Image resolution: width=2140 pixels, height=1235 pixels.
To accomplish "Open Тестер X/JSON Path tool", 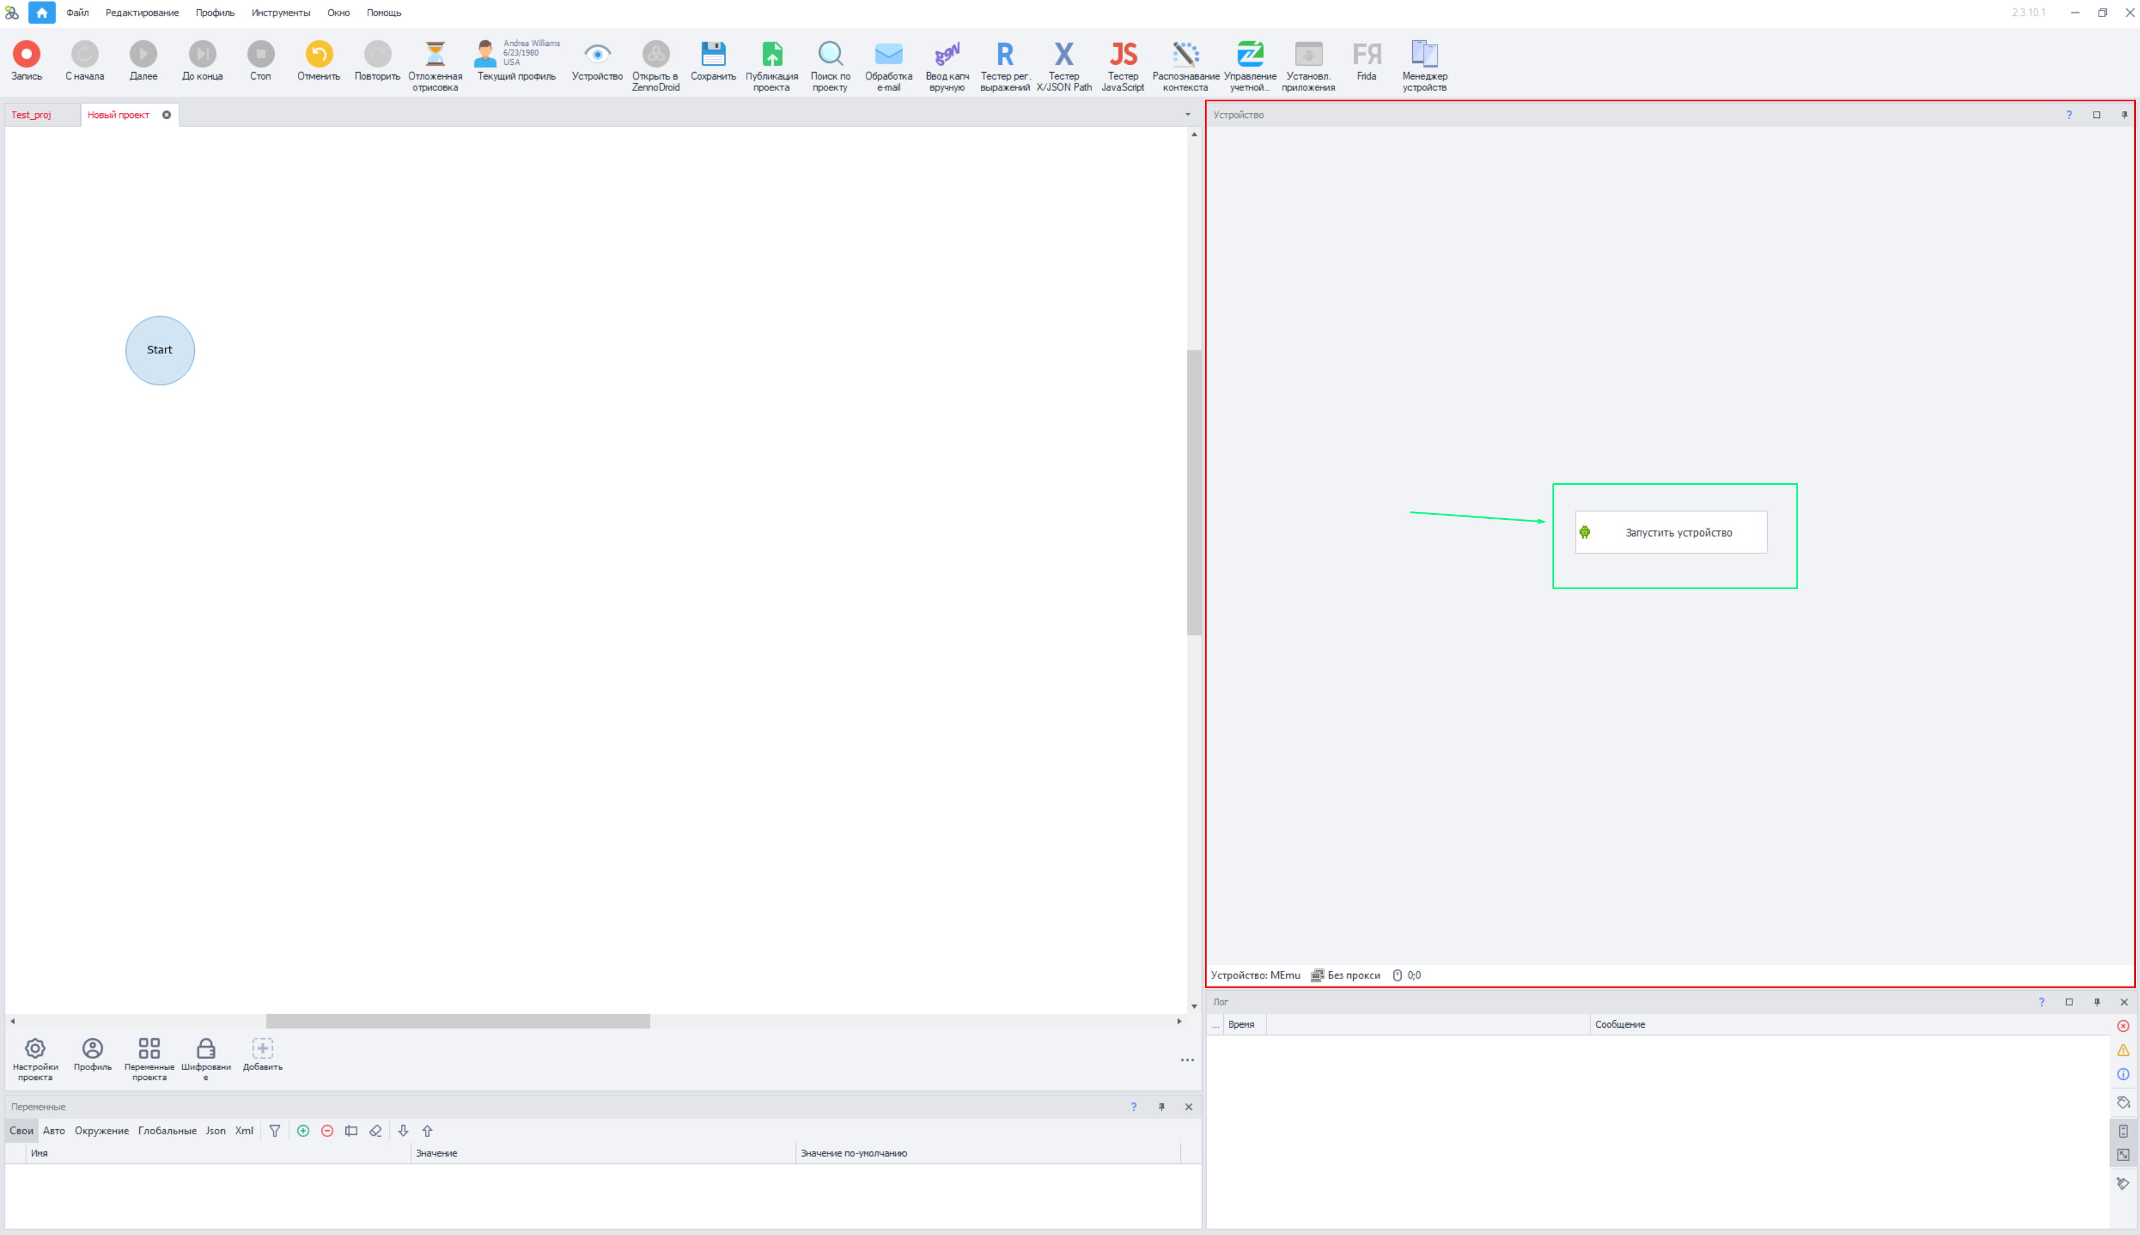I will 1063,54.
